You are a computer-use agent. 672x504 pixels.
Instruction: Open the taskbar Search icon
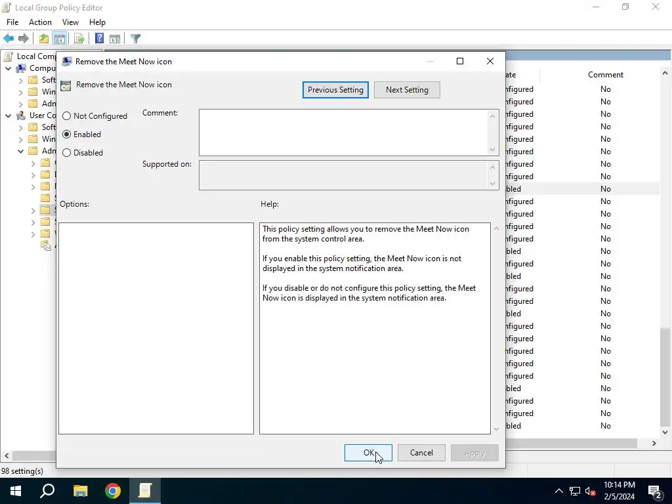click(x=47, y=491)
